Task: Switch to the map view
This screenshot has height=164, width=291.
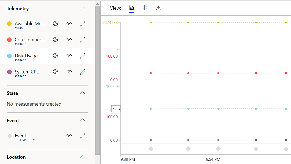Action: 159,8
